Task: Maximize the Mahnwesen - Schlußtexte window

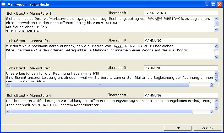Action: pos(213,4)
